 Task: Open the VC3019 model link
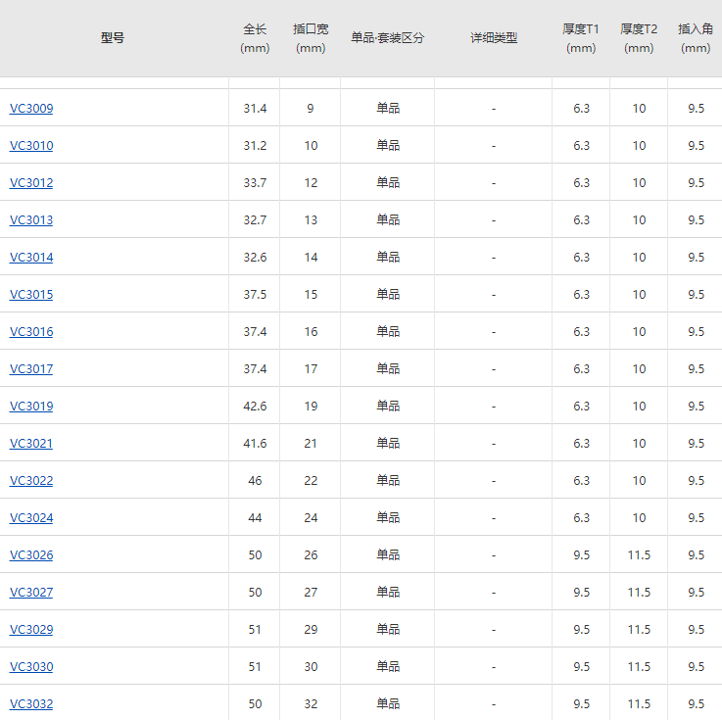31,407
